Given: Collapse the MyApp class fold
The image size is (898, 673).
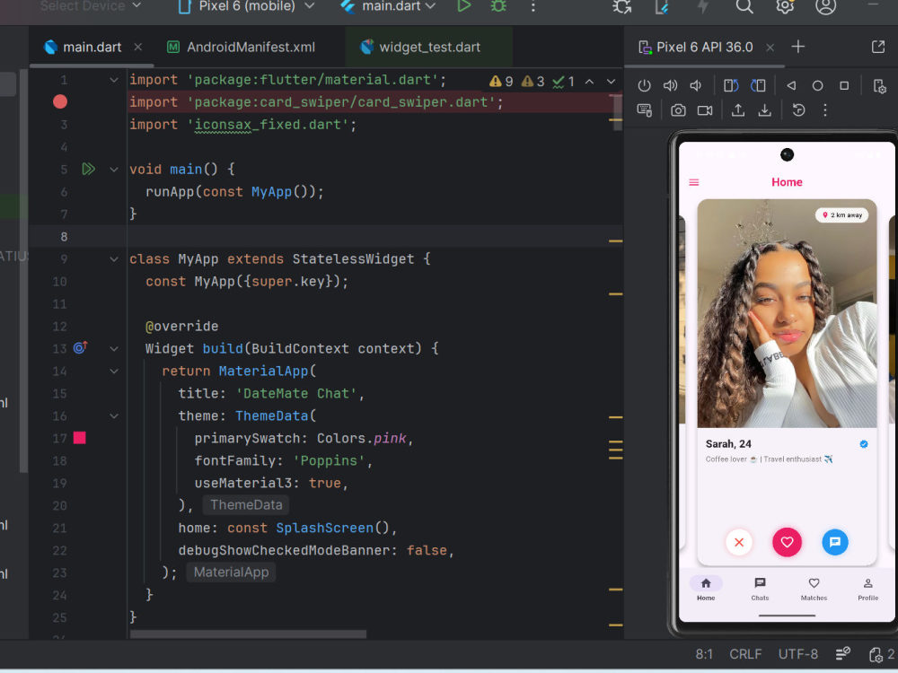Looking at the screenshot, I should pyautogui.click(x=113, y=259).
